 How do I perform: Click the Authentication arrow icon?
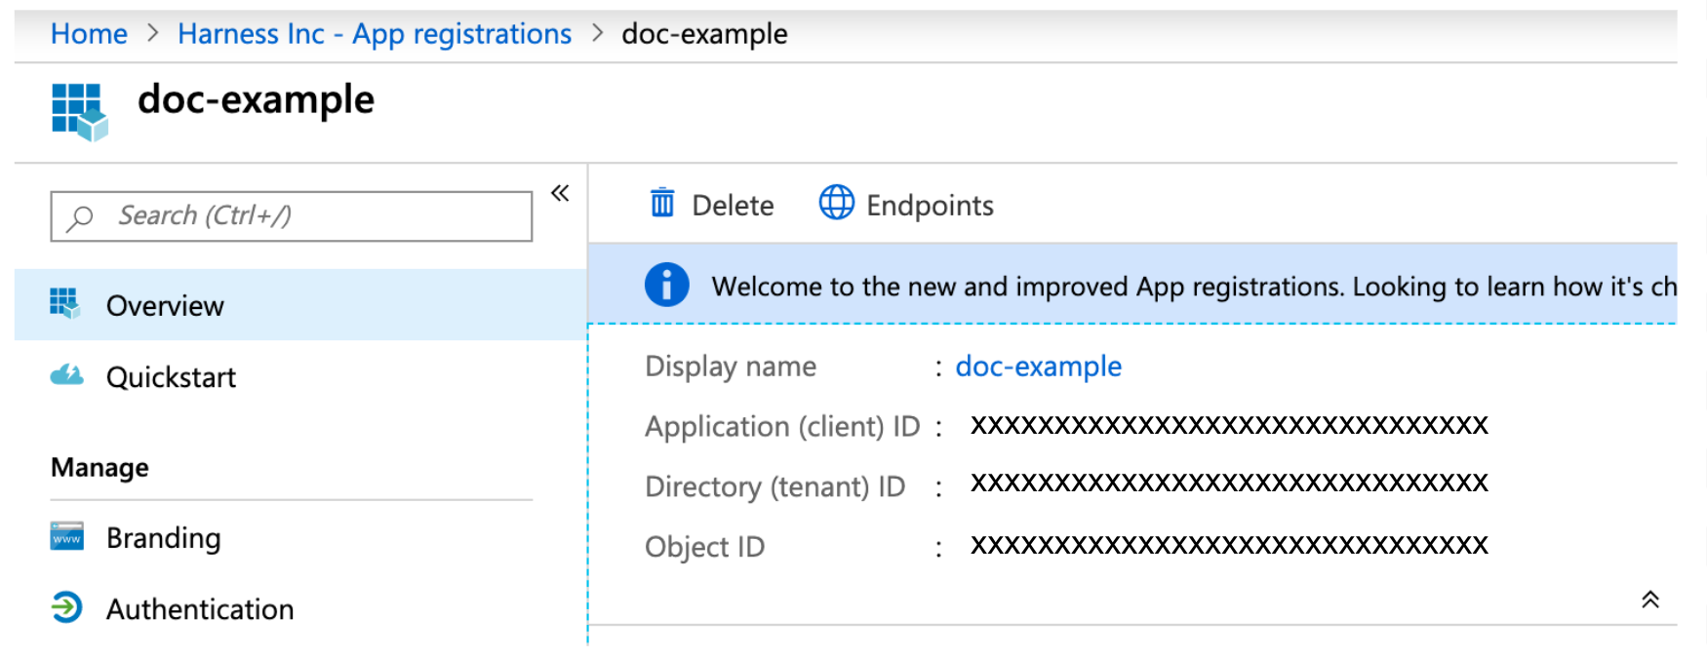coord(66,608)
